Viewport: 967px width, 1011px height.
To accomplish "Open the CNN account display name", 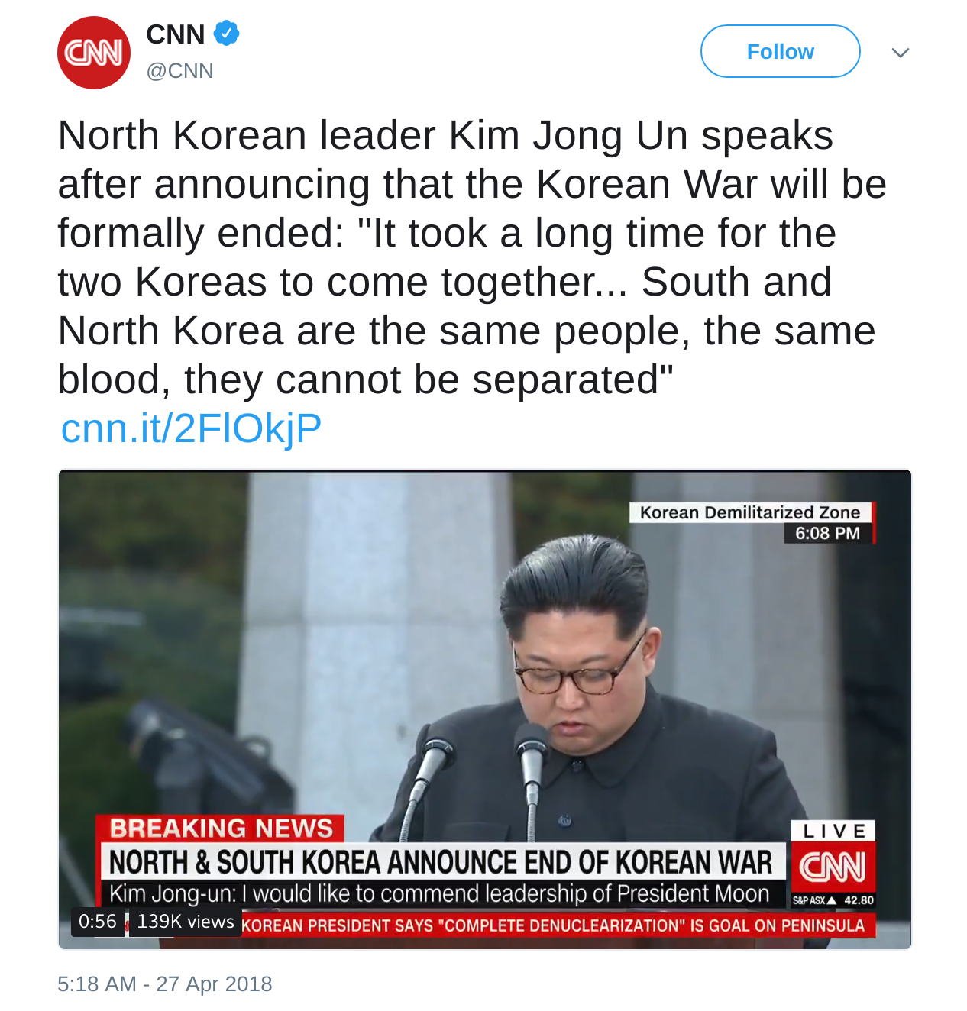I will 176,34.
